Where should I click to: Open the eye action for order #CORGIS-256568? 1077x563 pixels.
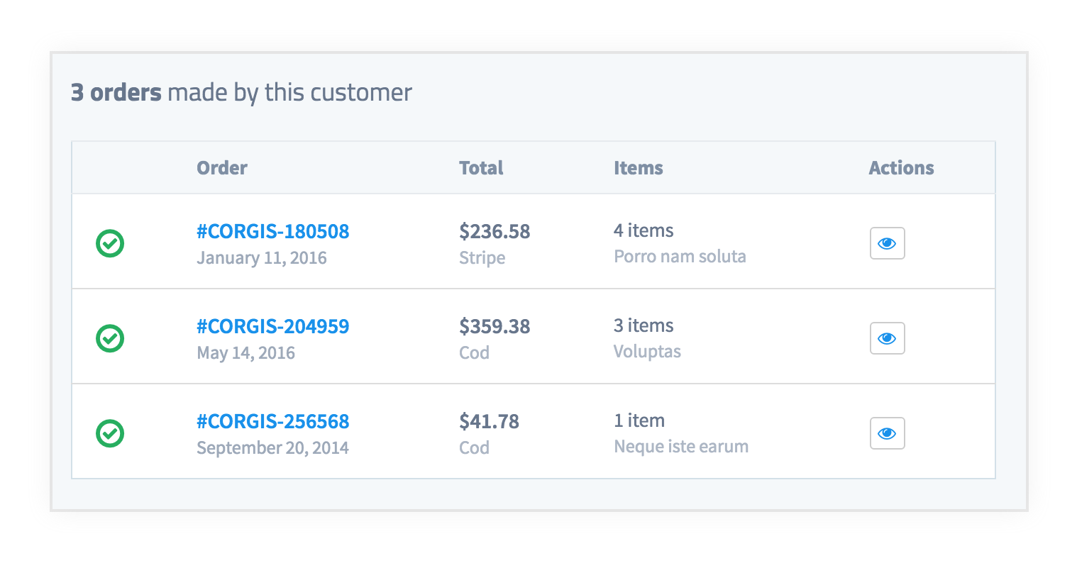point(887,433)
